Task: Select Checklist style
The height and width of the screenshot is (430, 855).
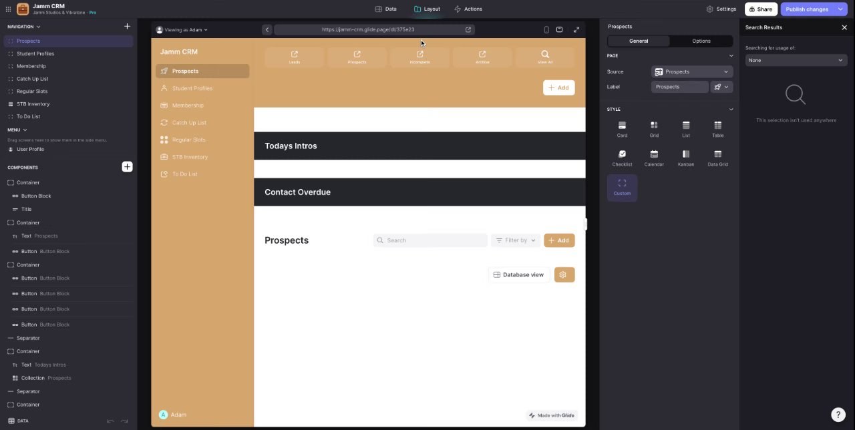Action: click(x=622, y=158)
